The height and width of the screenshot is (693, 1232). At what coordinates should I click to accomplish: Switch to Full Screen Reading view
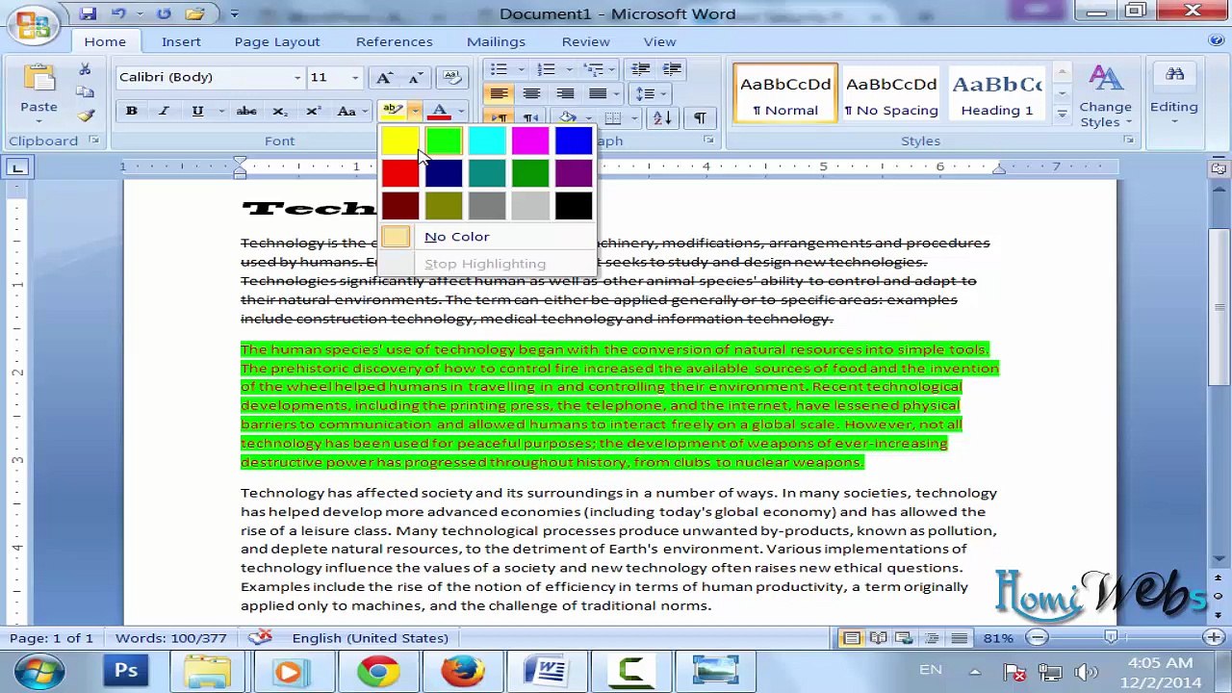click(x=879, y=638)
